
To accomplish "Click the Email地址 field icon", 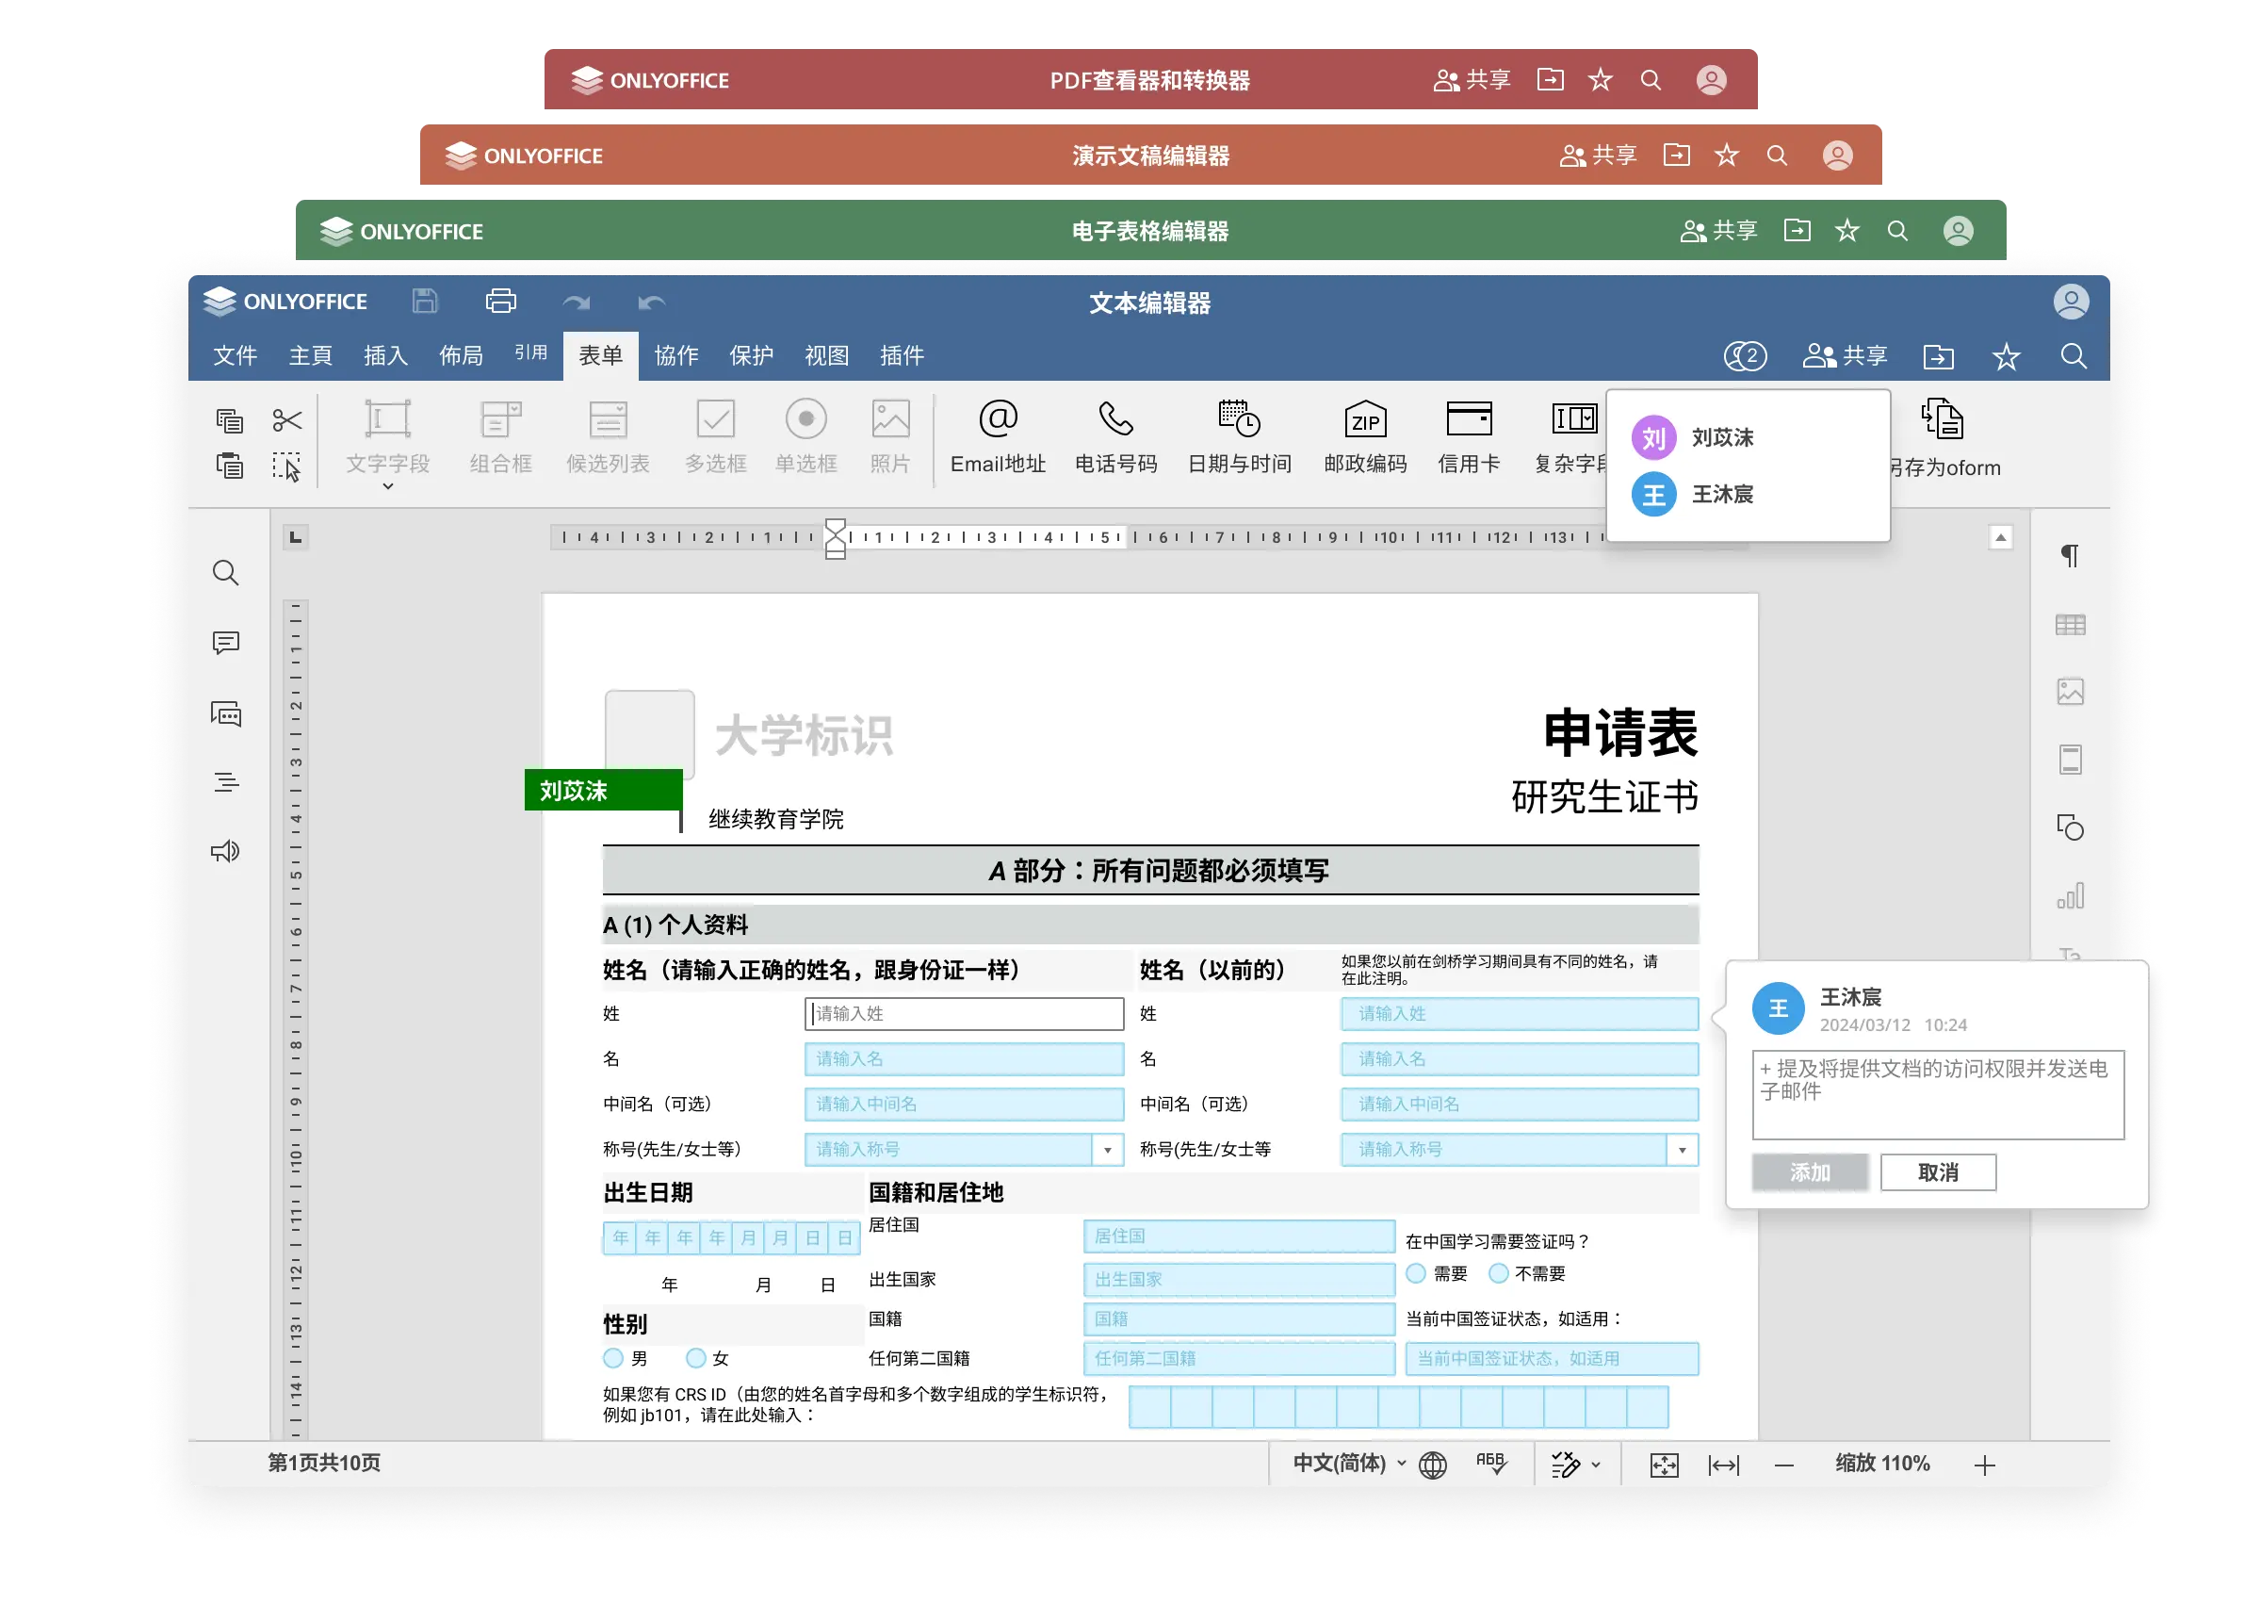I will [x=997, y=420].
